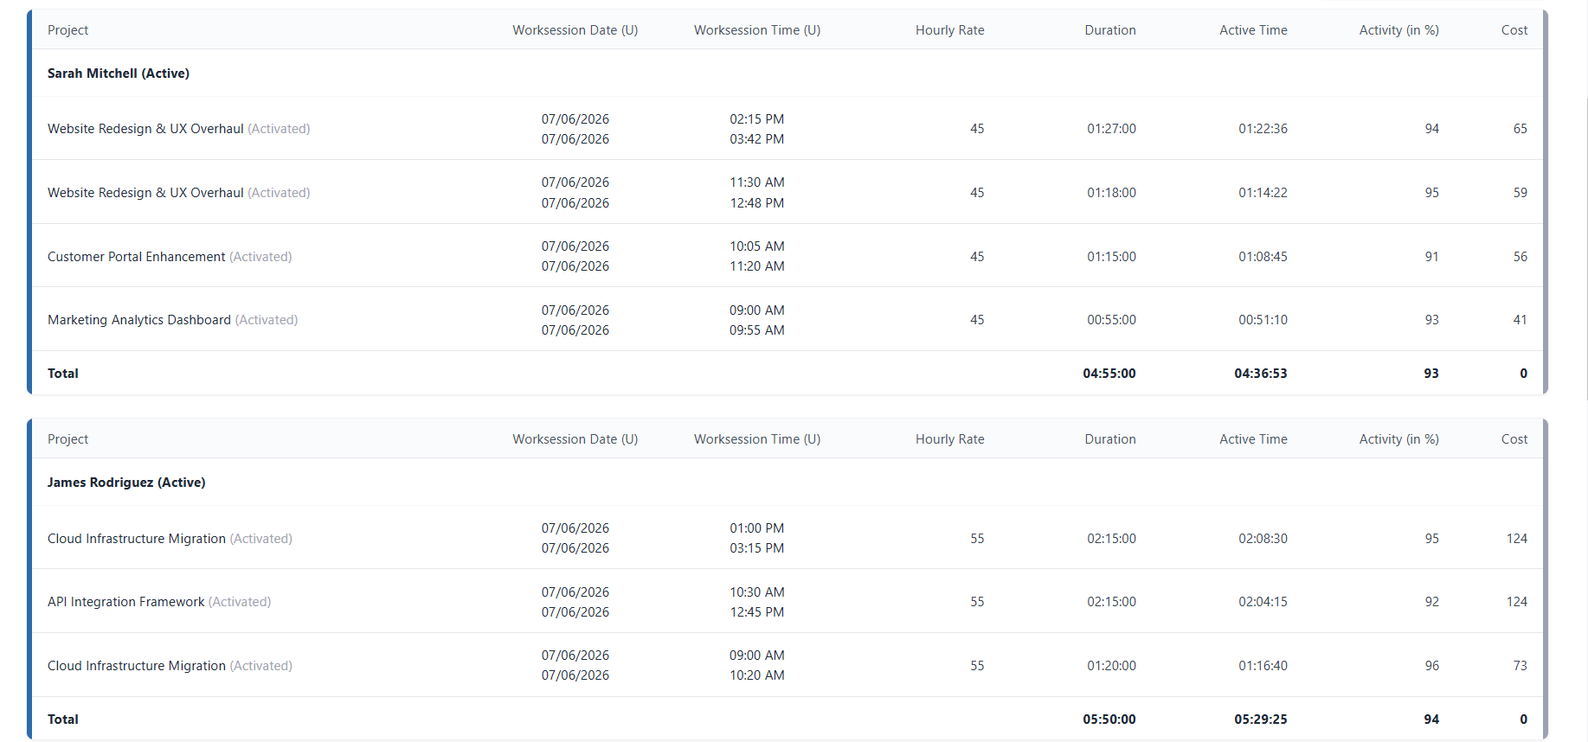Select active time value 01:14:22

point(1263,193)
